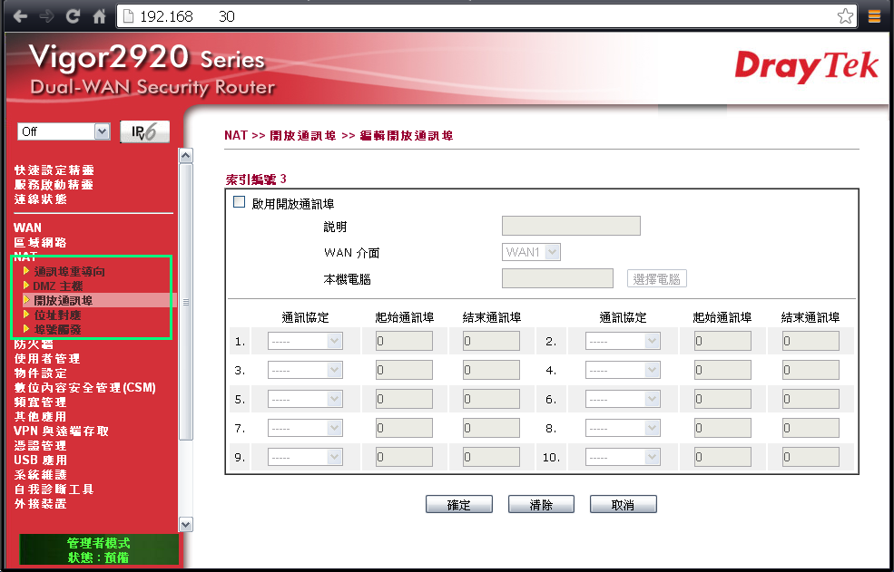Reload the router page
The width and height of the screenshot is (894, 572).
(73, 16)
